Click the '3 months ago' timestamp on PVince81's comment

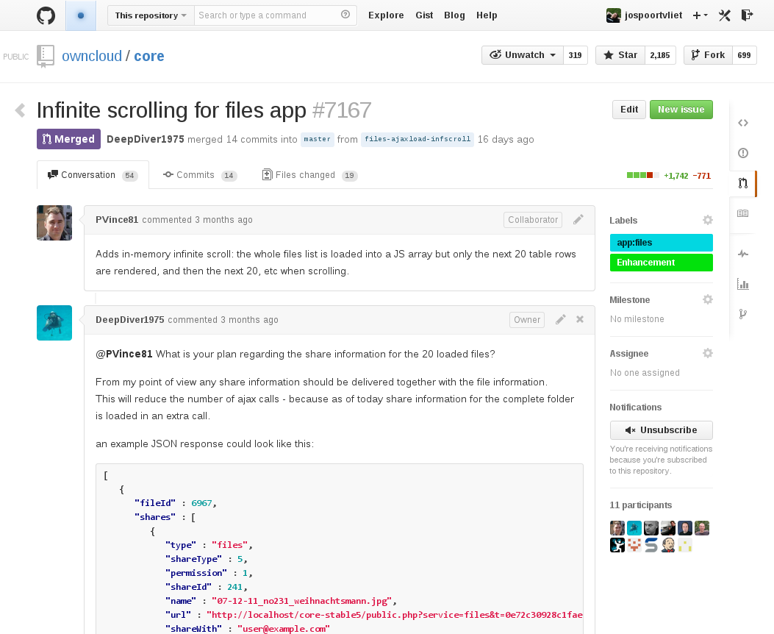point(223,220)
